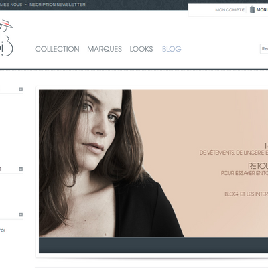Click the shopping bag icon
This screenshot has width=268, height=268.
click(x=252, y=9)
